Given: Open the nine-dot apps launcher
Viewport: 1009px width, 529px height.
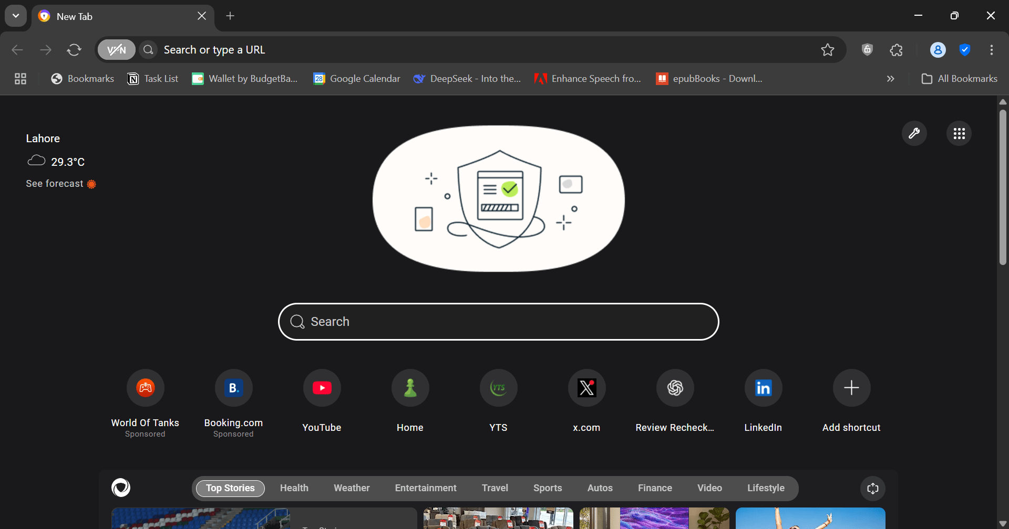Looking at the screenshot, I should pos(959,133).
